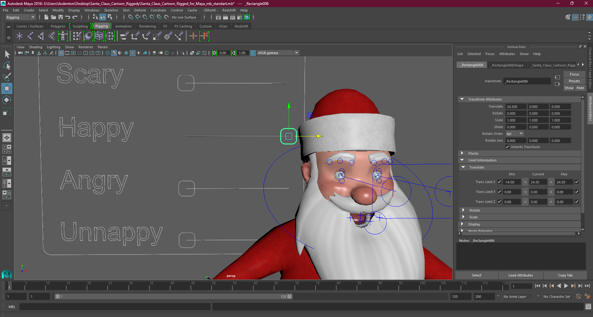Toggle Trans Limit Y Min checkbox
The width and height of the screenshot is (593, 317).
[499, 192]
